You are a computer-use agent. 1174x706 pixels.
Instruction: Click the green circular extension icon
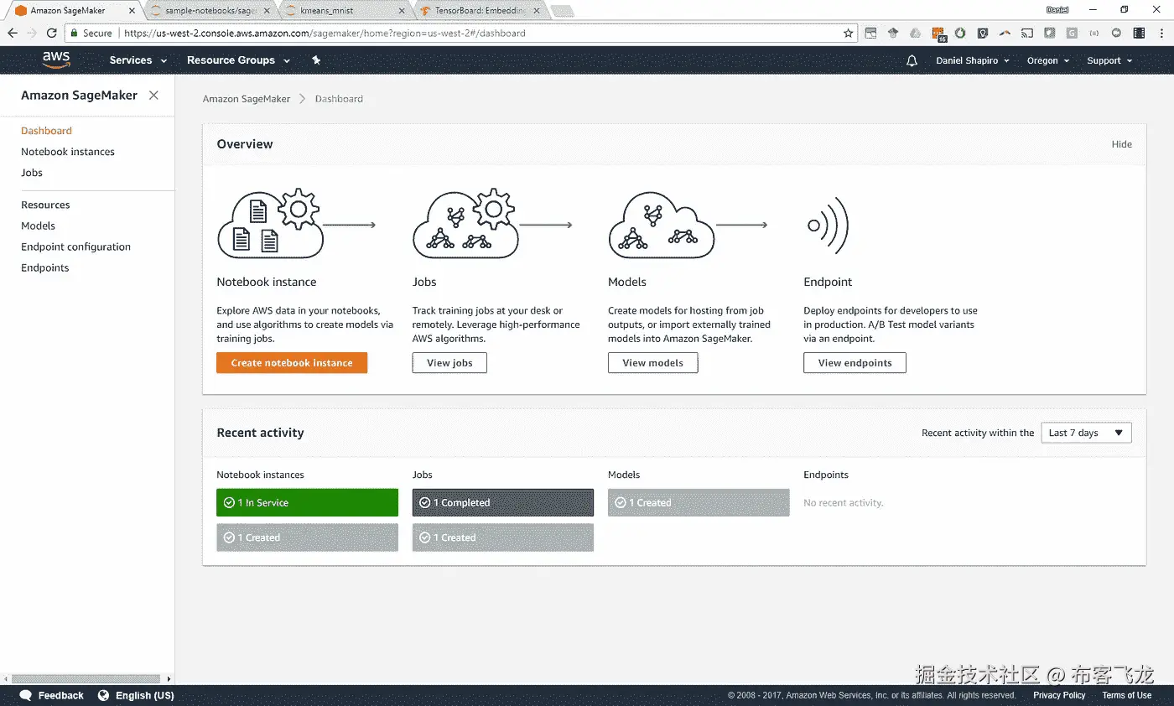pos(960,34)
